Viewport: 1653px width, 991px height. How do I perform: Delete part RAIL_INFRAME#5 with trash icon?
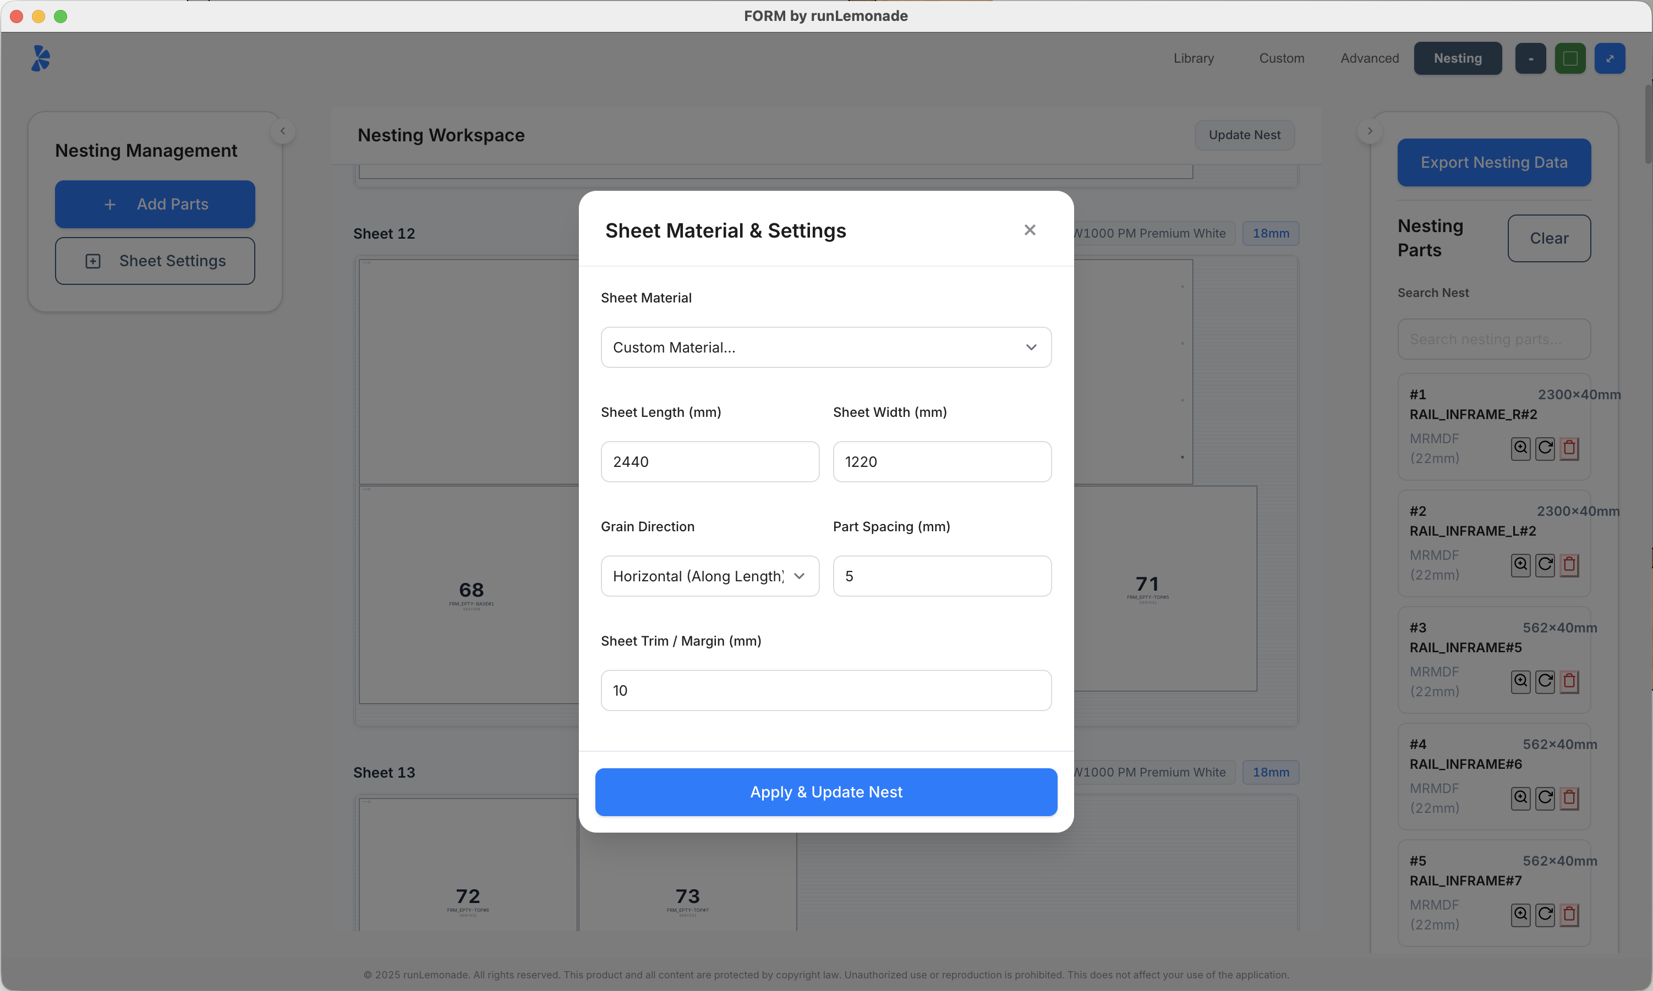click(x=1569, y=681)
